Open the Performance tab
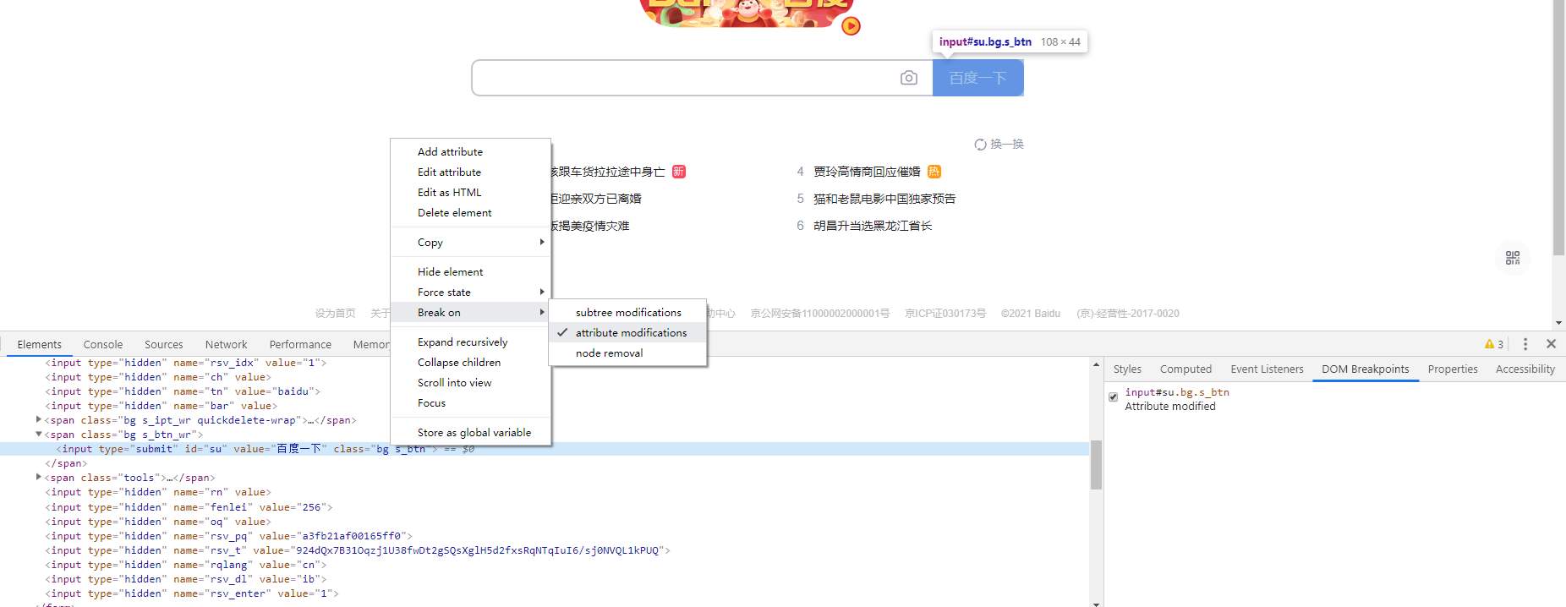The width and height of the screenshot is (1566, 607). tap(300, 344)
